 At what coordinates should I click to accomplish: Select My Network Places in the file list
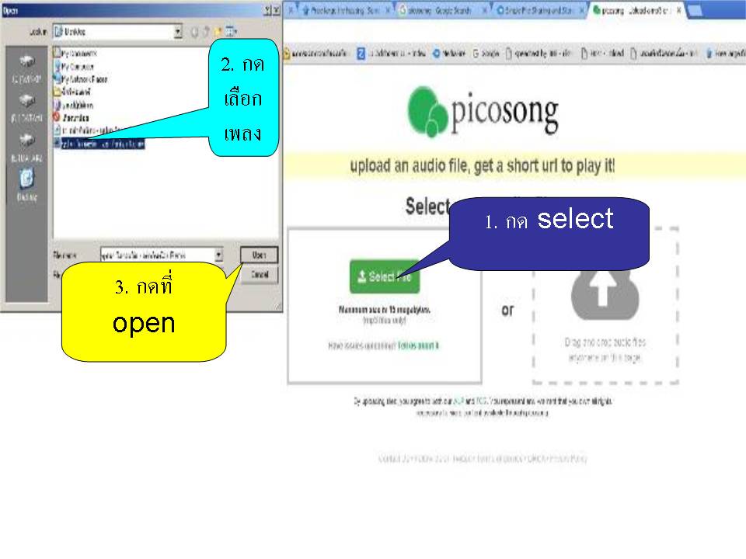click(80, 79)
